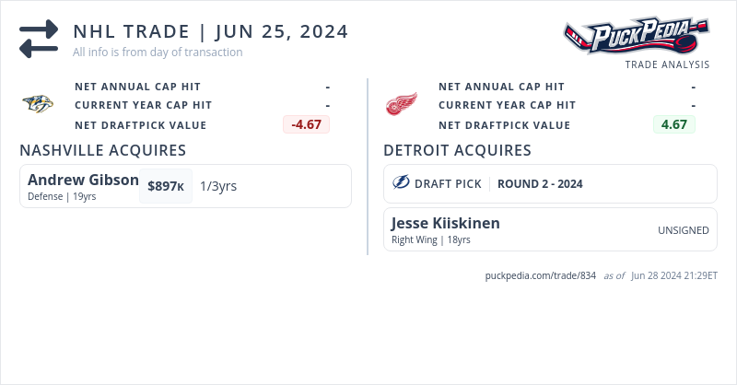737x385 pixels.
Task: Click the NHL Trade Jun 25, 2024 title
Action: (x=210, y=31)
